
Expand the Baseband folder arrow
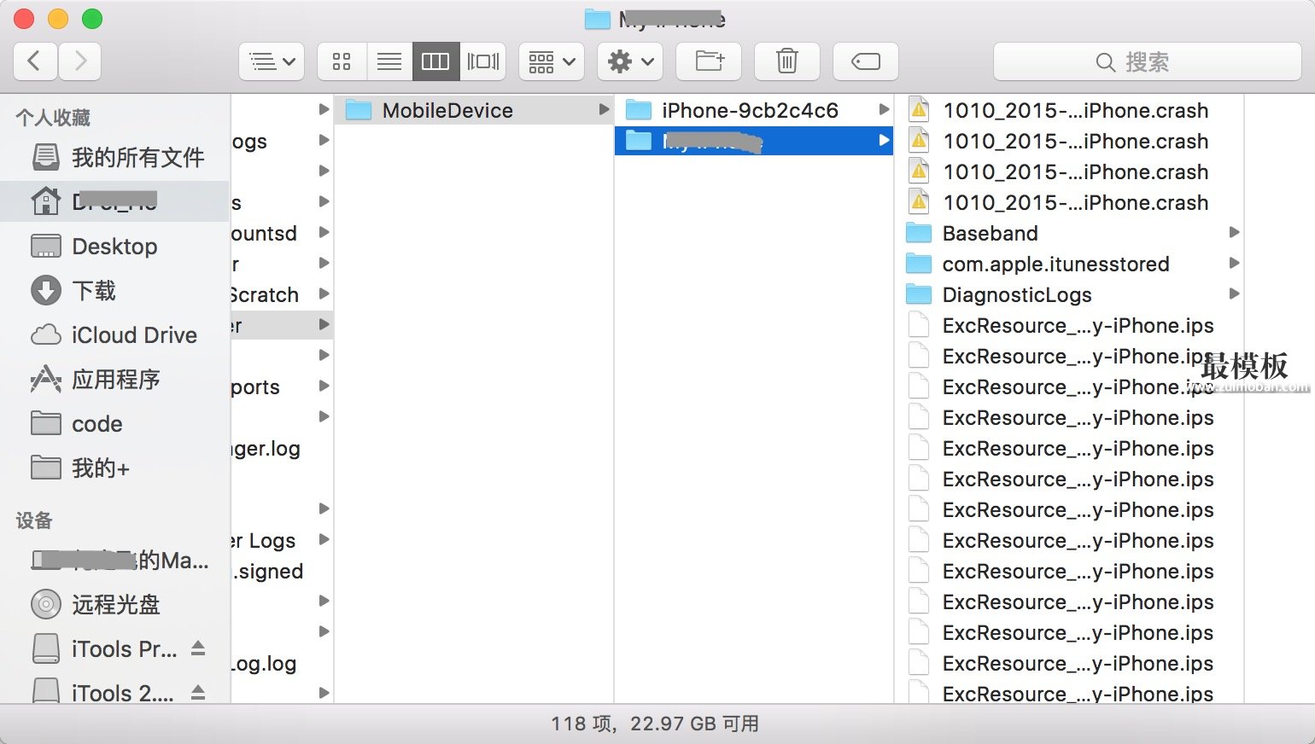coord(1234,232)
